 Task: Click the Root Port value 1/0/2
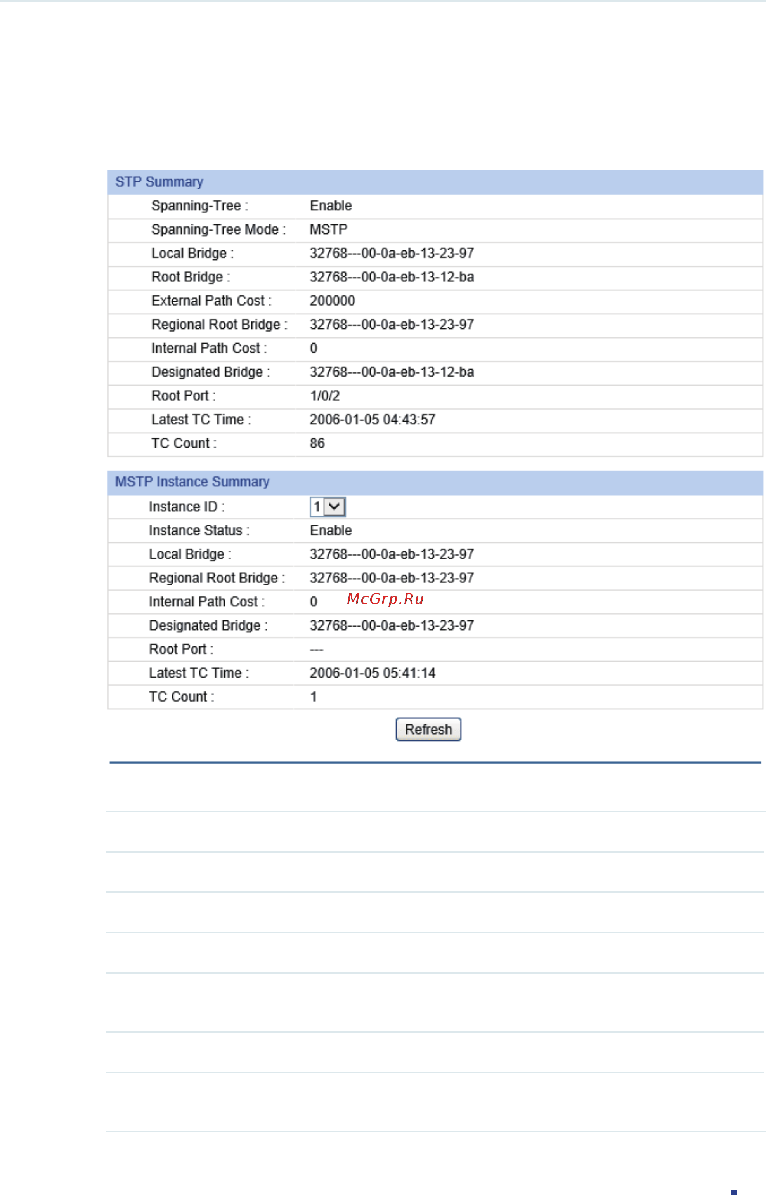pos(325,396)
